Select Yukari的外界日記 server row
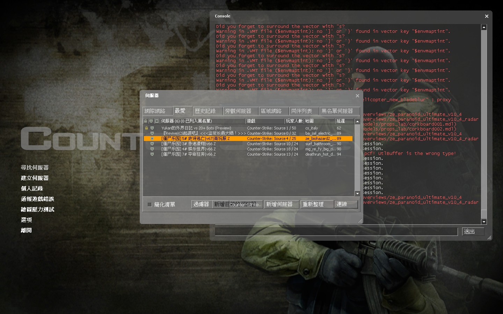Viewport: 503px width, 314px height. pyautogui.click(x=248, y=128)
